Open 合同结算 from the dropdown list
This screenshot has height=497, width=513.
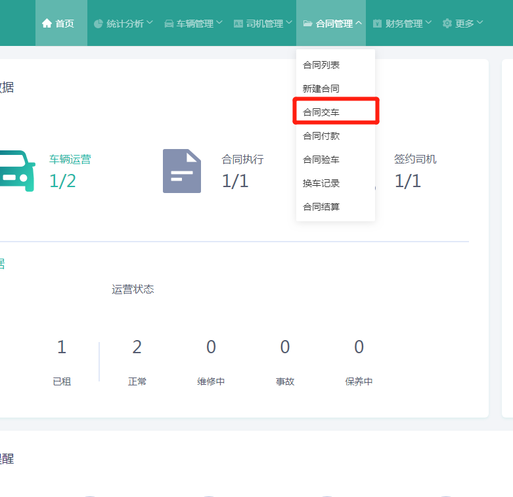click(x=321, y=207)
